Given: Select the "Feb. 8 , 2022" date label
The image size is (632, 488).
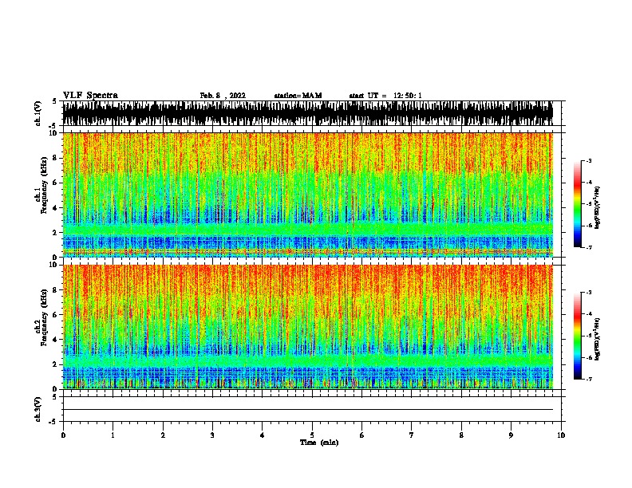Looking at the screenshot, I should coord(223,96).
